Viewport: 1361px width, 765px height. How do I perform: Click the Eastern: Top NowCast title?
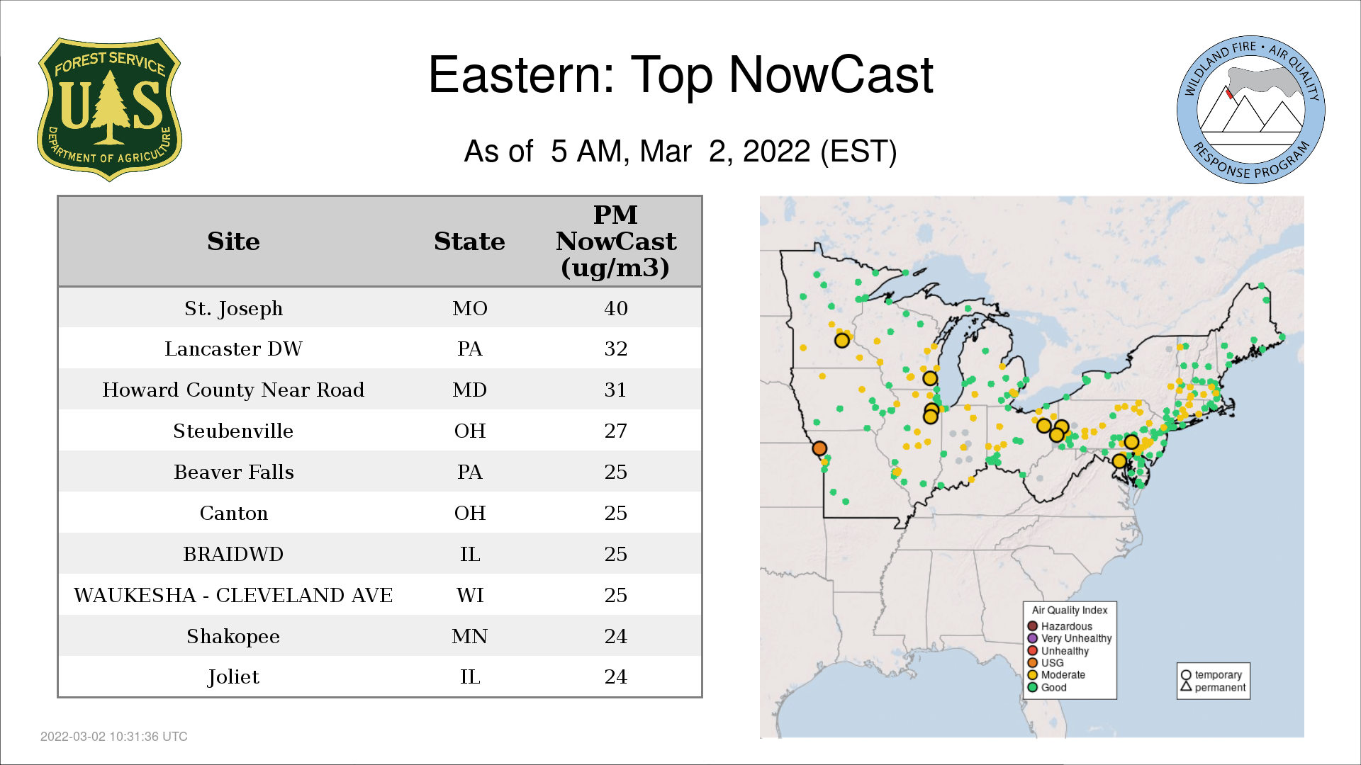[680, 74]
